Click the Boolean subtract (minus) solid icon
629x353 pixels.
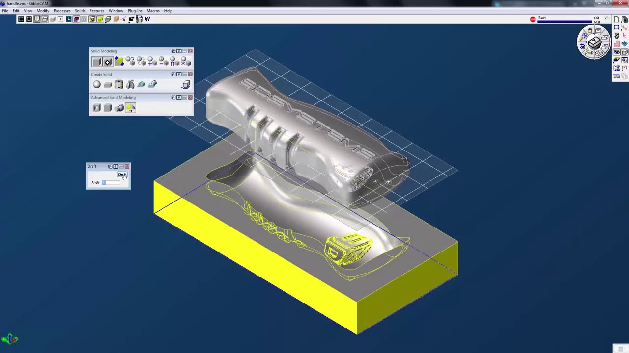pyautogui.click(x=164, y=61)
